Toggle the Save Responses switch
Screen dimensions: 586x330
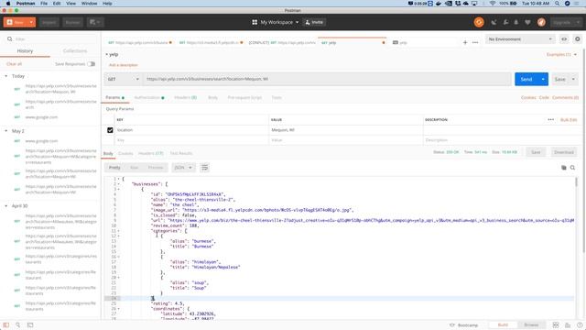pos(92,64)
